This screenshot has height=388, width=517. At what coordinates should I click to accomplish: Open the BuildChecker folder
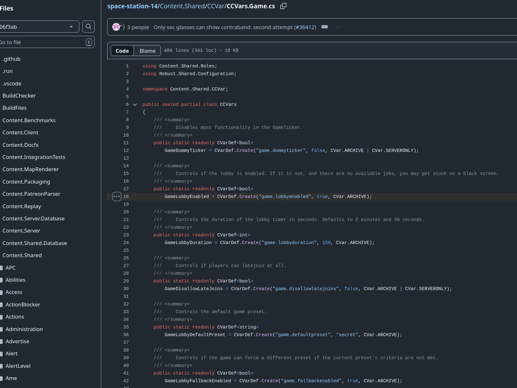pyautogui.click(x=19, y=96)
